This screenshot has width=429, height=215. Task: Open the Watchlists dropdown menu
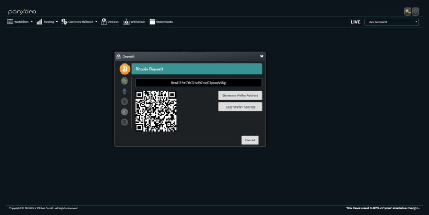pyautogui.click(x=20, y=22)
